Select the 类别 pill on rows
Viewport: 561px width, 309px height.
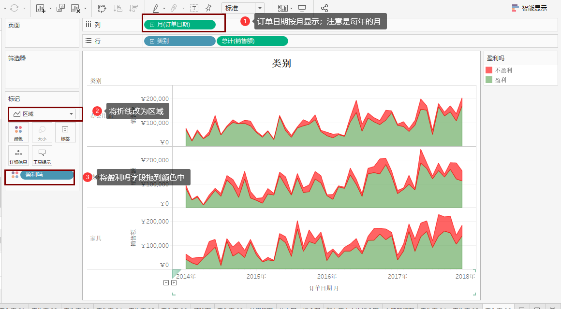point(179,41)
